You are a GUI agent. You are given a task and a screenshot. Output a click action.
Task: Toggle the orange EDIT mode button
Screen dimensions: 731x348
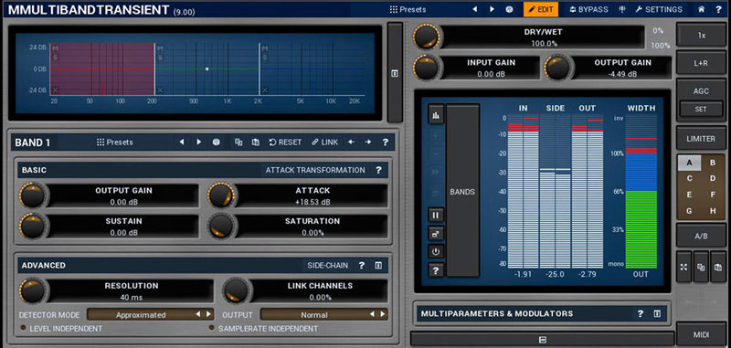click(540, 9)
